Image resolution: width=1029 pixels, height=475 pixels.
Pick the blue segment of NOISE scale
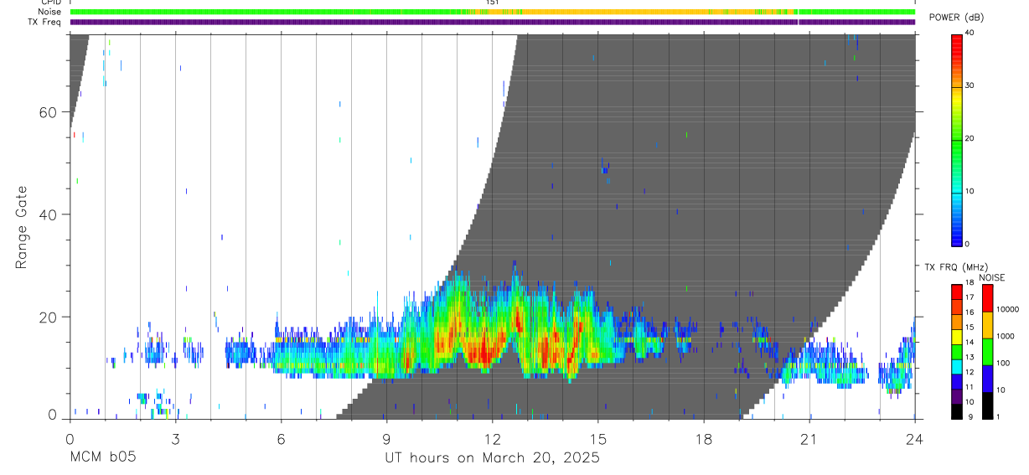[x=987, y=378]
